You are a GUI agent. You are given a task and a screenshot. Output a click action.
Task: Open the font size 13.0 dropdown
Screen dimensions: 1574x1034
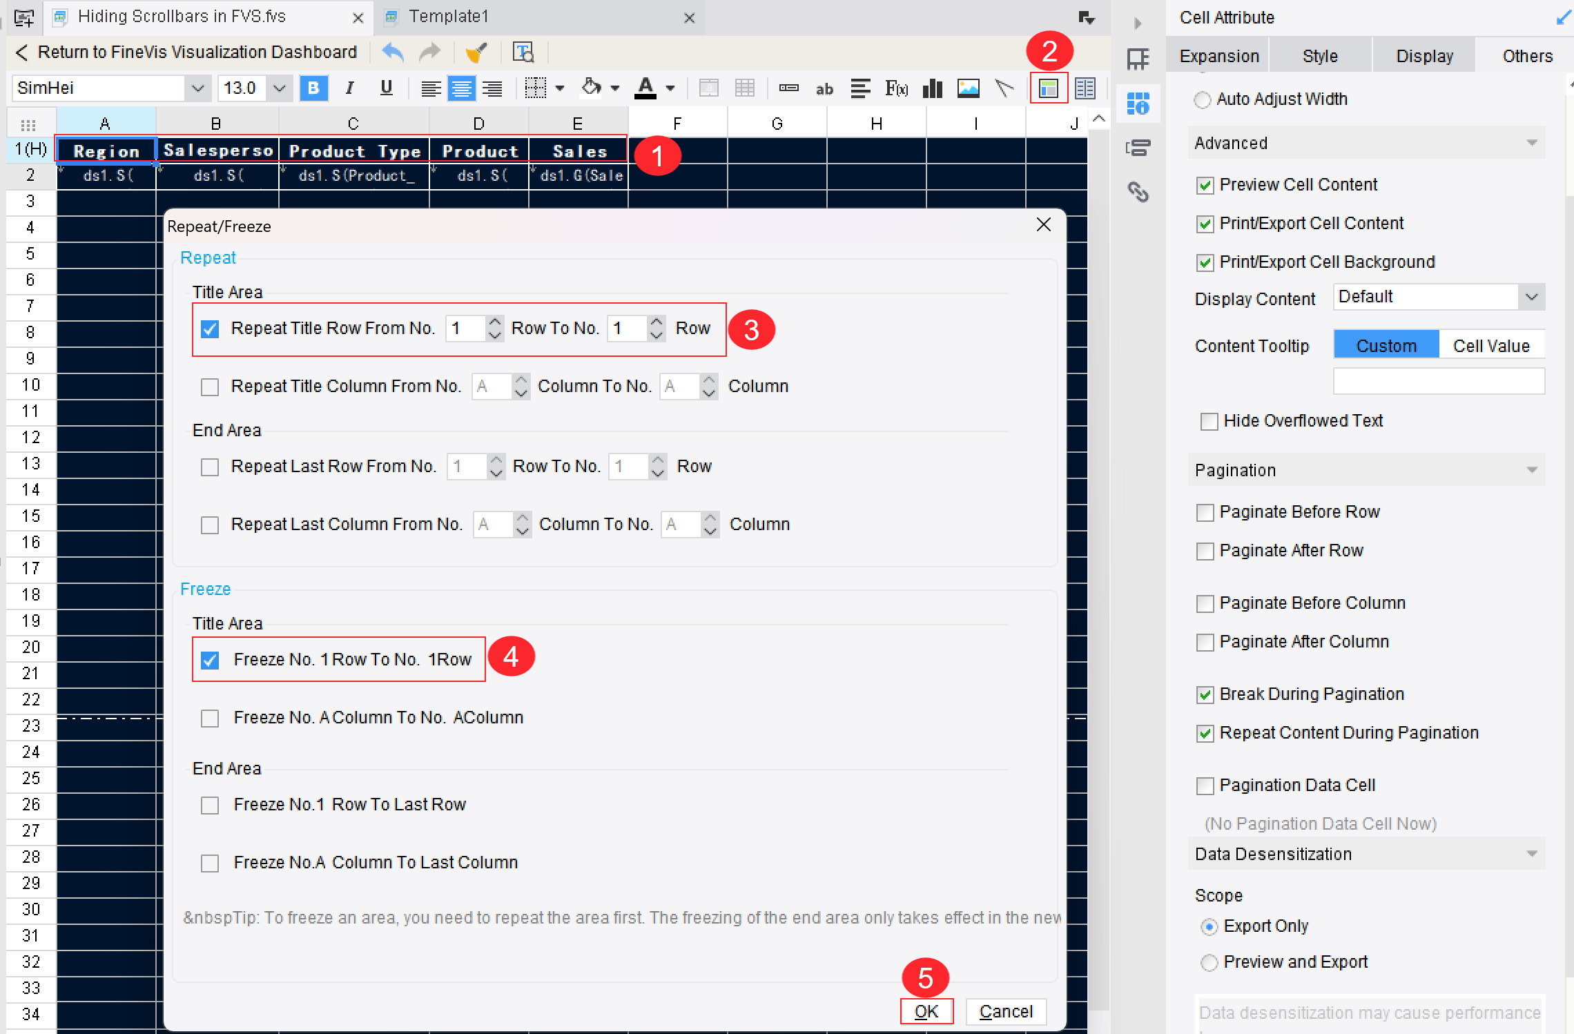[x=280, y=88]
